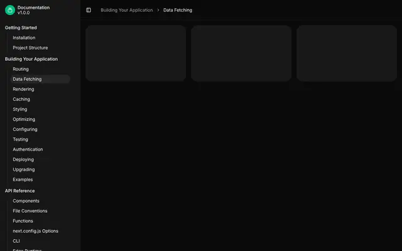Image resolution: width=402 pixels, height=251 pixels.
Task: Go to Upgrading page
Action: [24, 169]
